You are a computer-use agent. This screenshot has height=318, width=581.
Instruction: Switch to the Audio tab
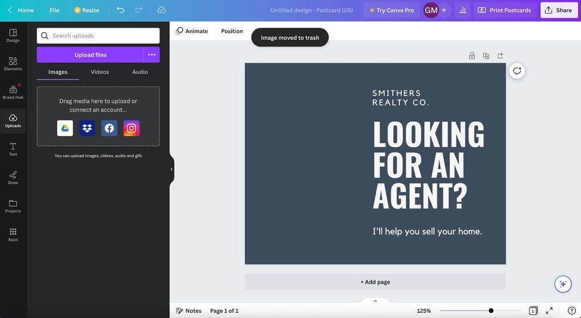140,72
